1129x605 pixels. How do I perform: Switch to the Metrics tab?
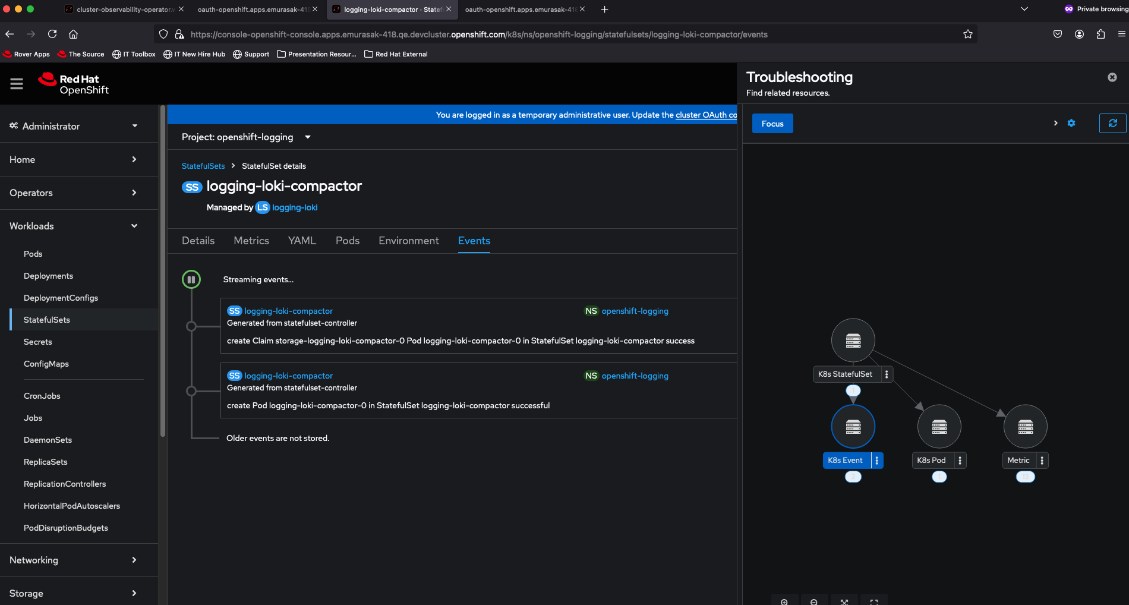251,241
